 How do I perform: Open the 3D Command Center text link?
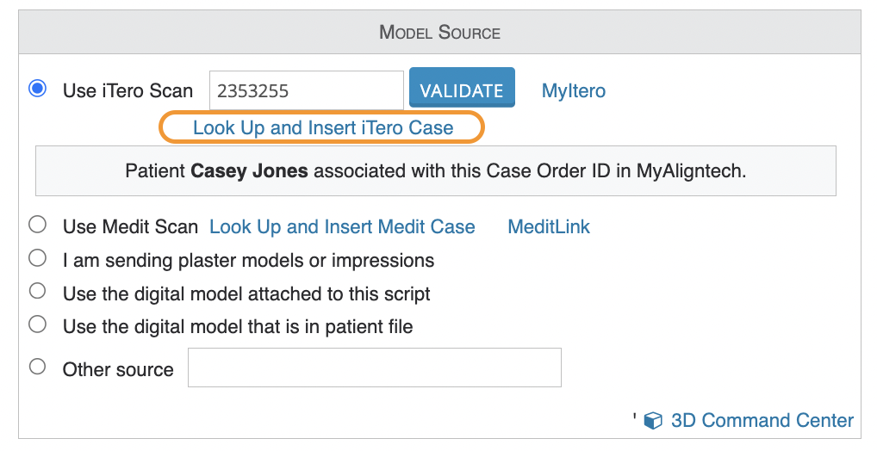tap(762, 420)
